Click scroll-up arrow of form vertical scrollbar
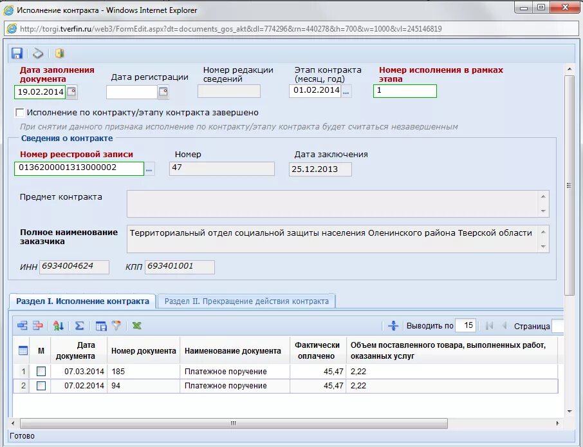 pyautogui.click(x=569, y=70)
